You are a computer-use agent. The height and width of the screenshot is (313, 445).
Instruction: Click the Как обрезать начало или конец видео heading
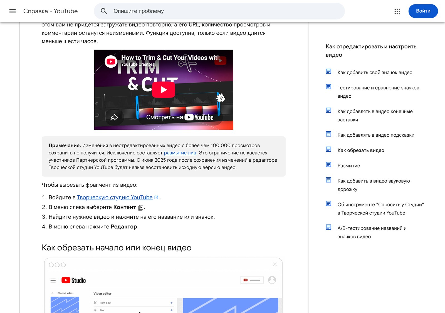pyautogui.click(x=117, y=248)
